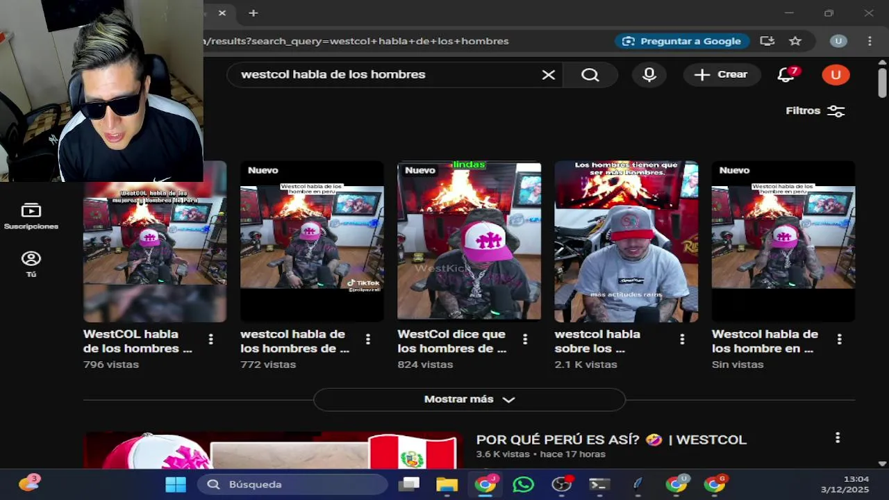Open a new browser tab

pyautogui.click(x=253, y=13)
